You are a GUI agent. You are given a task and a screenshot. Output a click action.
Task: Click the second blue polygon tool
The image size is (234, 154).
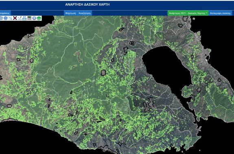click(6, 18)
